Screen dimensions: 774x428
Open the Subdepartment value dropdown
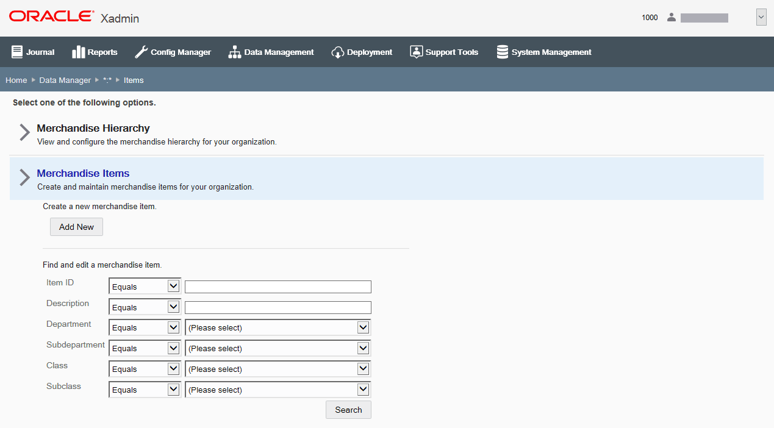(278, 348)
